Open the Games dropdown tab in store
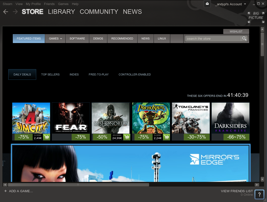The height and width of the screenshot is (202, 267). tap(55, 39)
